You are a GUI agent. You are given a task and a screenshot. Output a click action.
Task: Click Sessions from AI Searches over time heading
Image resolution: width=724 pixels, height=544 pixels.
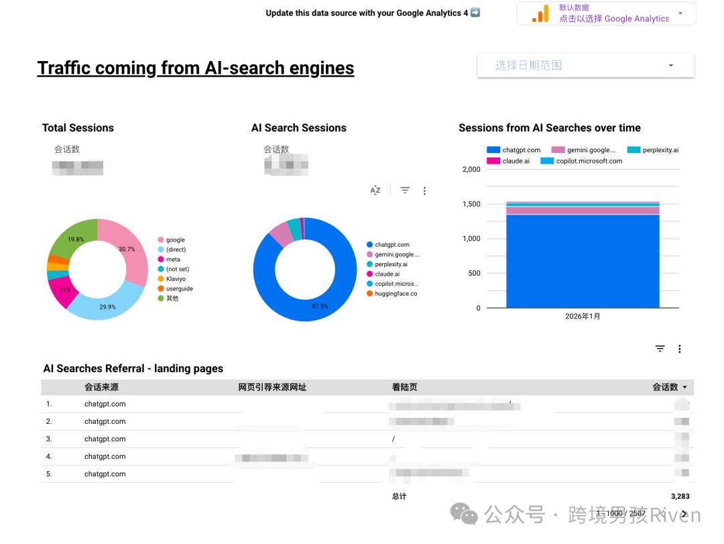point(550,128)
